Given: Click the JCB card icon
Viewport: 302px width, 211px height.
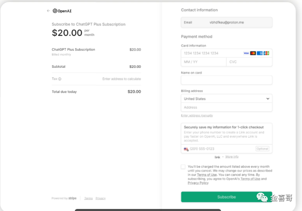Looking at the screenshot, I should [266, 53].
